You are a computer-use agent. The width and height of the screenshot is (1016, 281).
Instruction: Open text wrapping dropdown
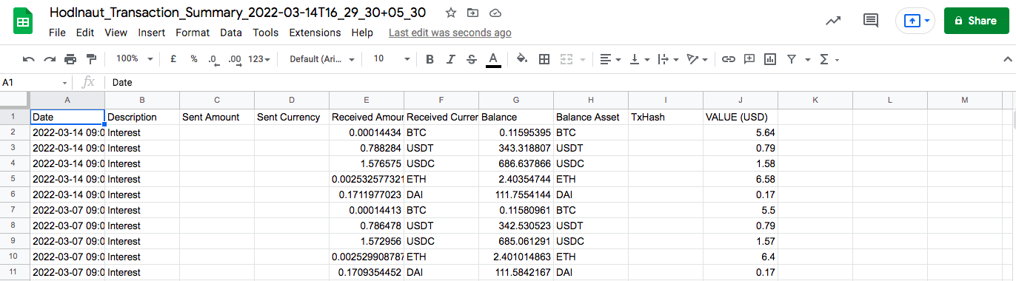pos(668,59)
